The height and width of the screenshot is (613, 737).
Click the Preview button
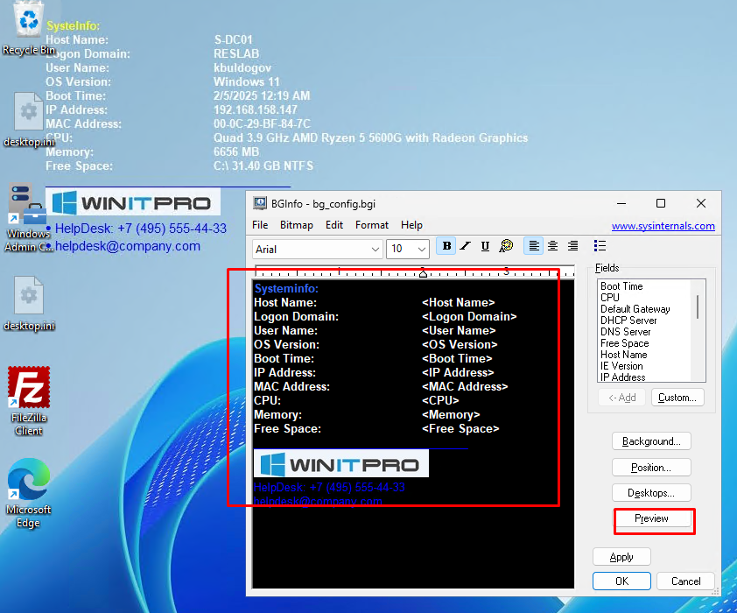tap(651, 518)
